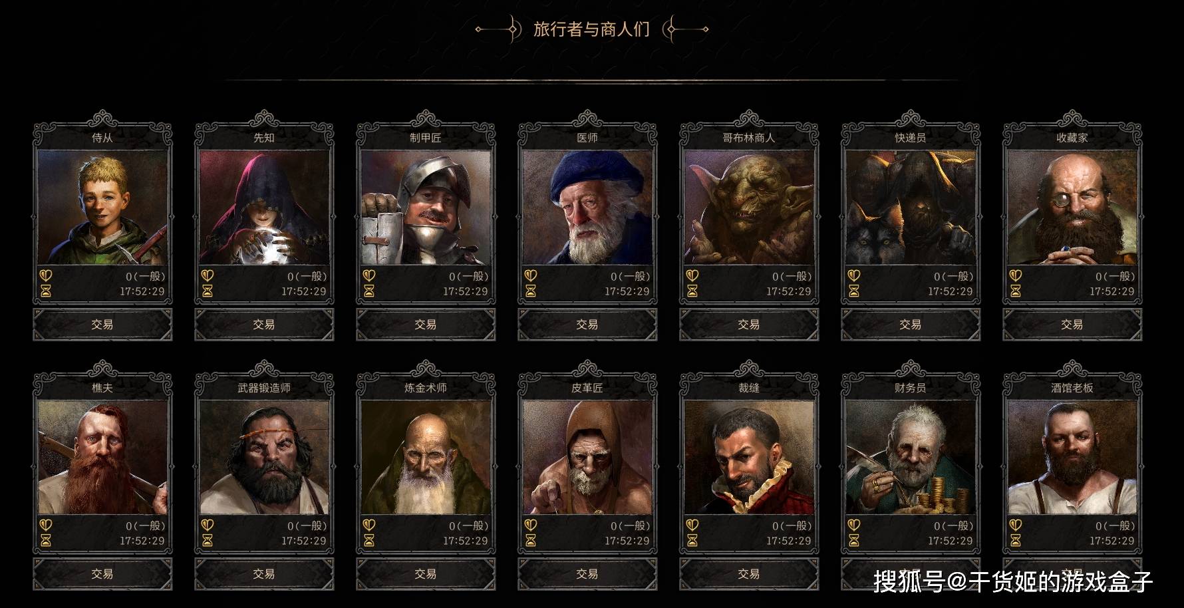The height and width of the screenshot is (608, 1184).
Task: Click the 医师 card title label
Action: pyautogui.click(x=587, y=138)
